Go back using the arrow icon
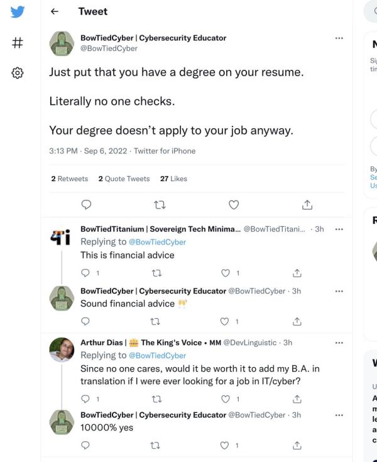 [55, 11]
